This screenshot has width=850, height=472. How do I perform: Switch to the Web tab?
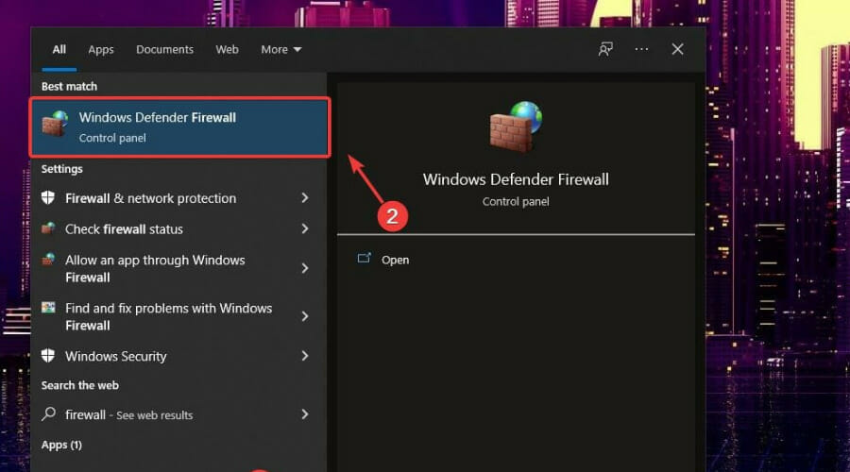click(227, 49)
